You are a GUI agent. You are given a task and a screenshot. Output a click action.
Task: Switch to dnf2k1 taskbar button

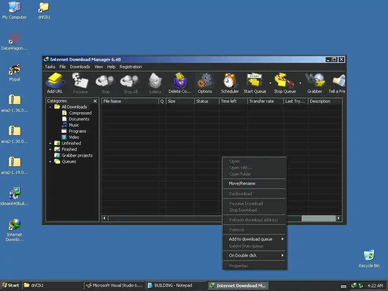[52, 285]
